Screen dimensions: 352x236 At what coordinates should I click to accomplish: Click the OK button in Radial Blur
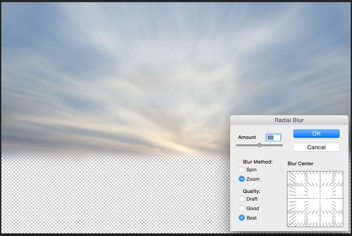[316, 133]
